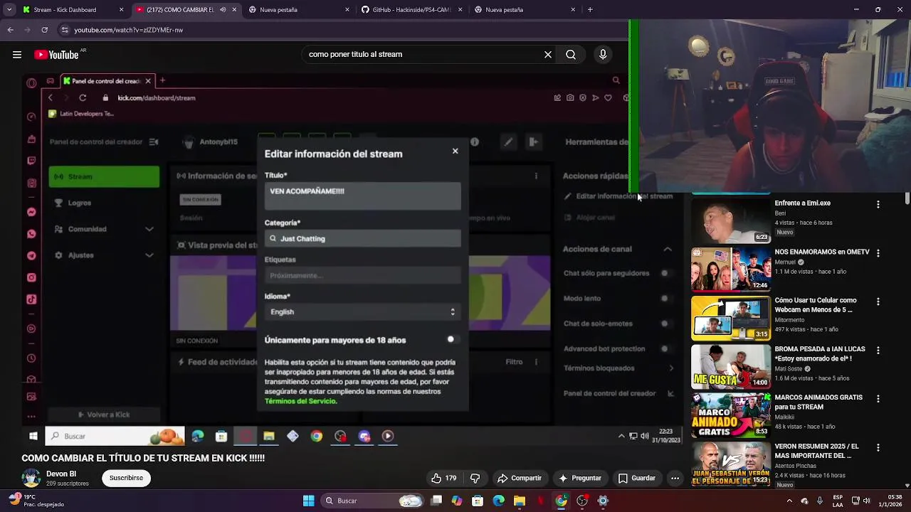Viewport: 911px width, 512px height.
Task: Open 'VERON RESUMEN 2025' video thumbnail
Action: (731, 464)
